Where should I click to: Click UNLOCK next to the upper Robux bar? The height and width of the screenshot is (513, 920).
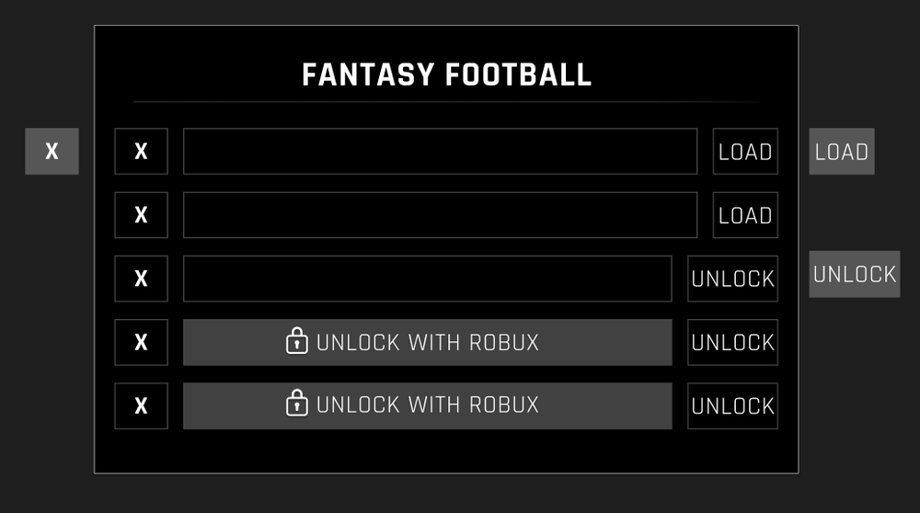(732, 342)
